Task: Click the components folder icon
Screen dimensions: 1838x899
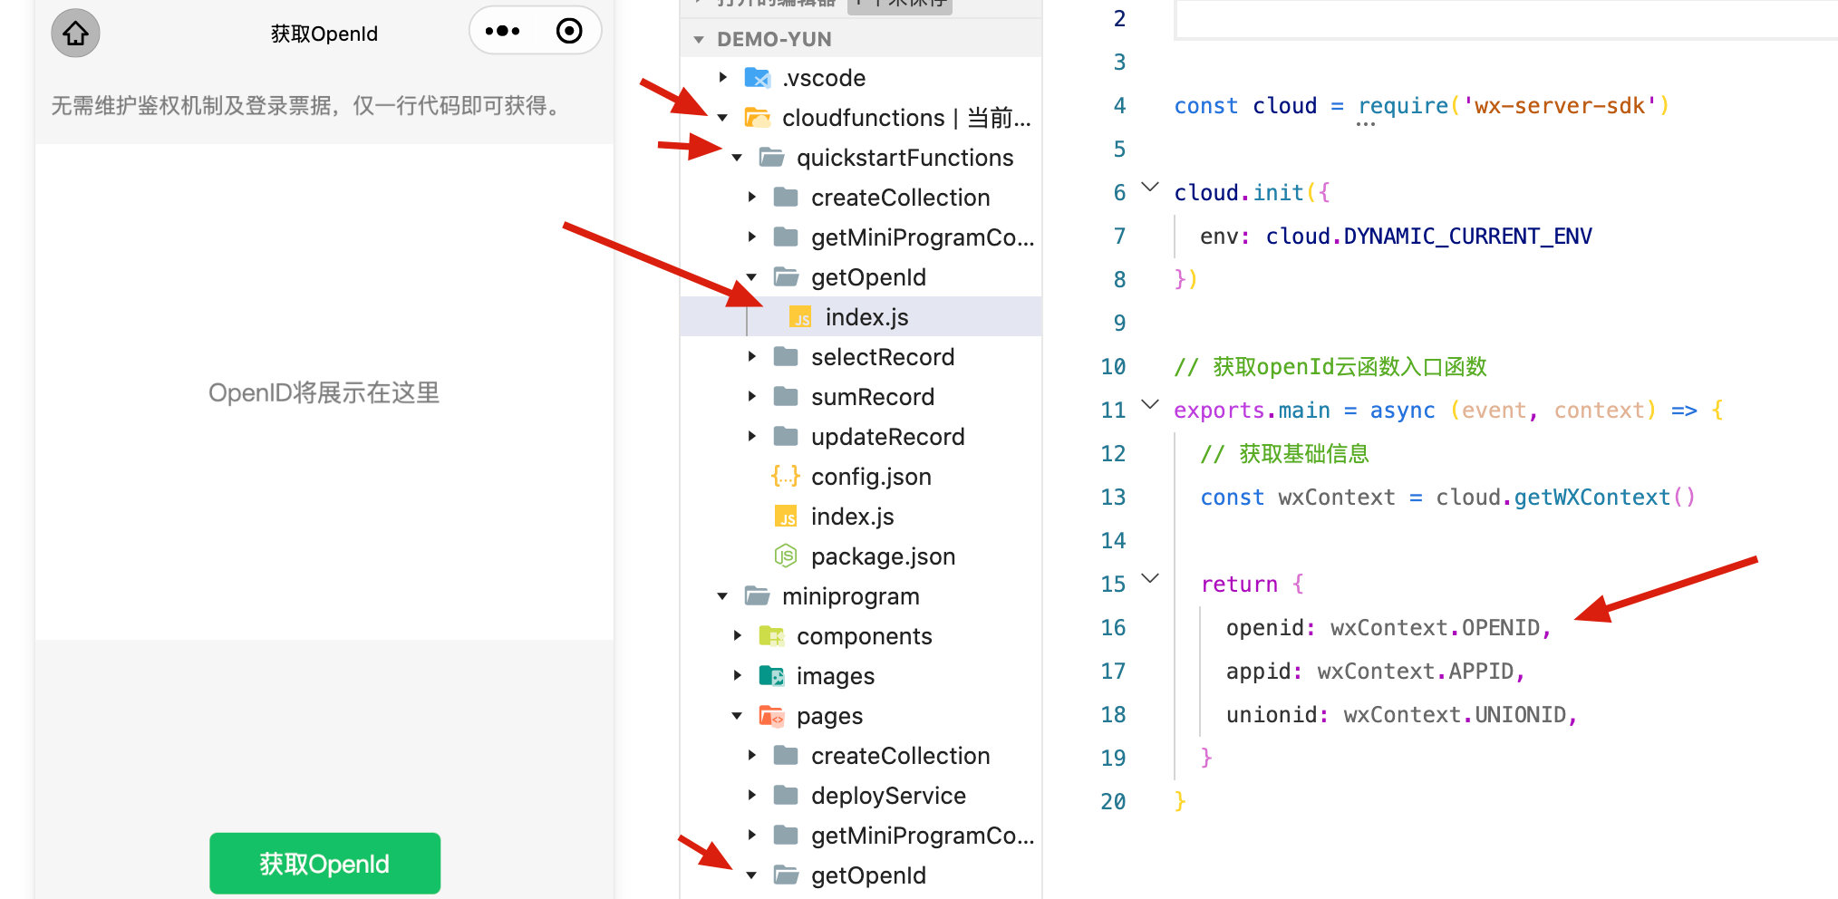Action: click(x=771, y=636)
